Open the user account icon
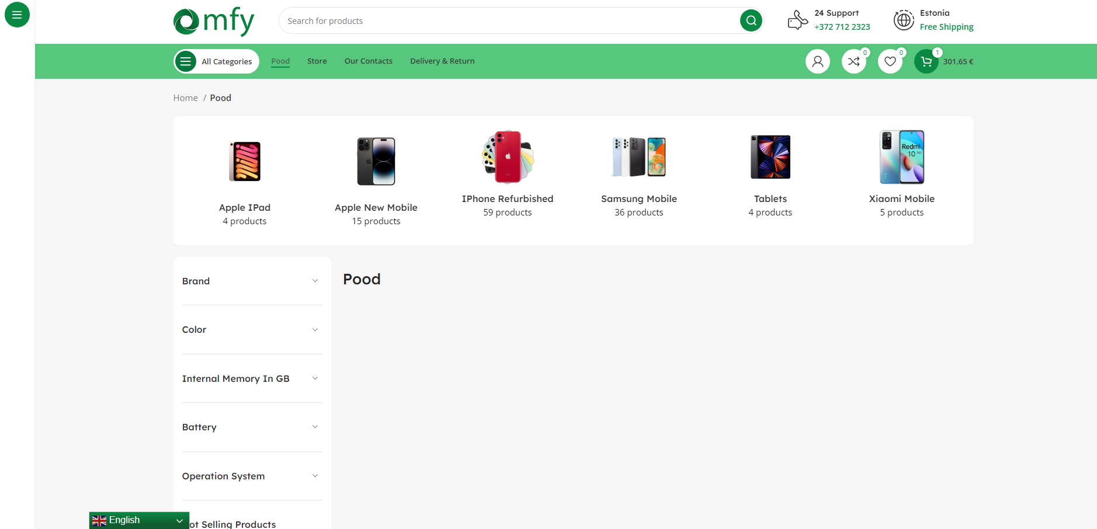The height and width of the screenshot is (529, 1097). click(x=818, y=61)
